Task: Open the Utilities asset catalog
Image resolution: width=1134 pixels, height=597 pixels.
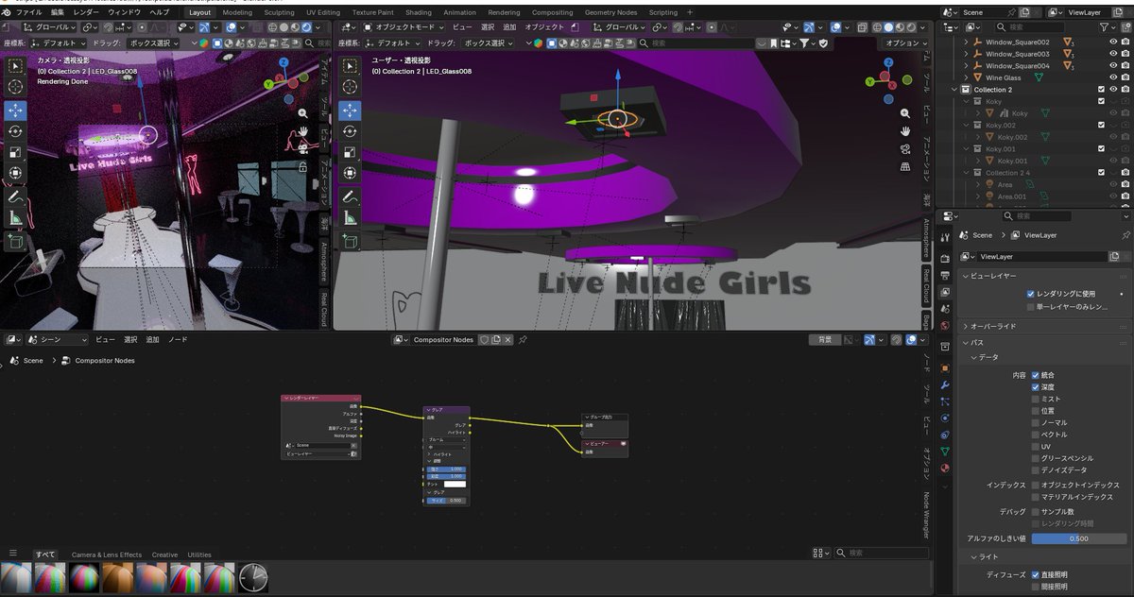Action: [199, 554]
